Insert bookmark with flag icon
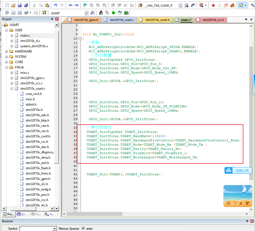255x231 pixels. click(85, 5)
